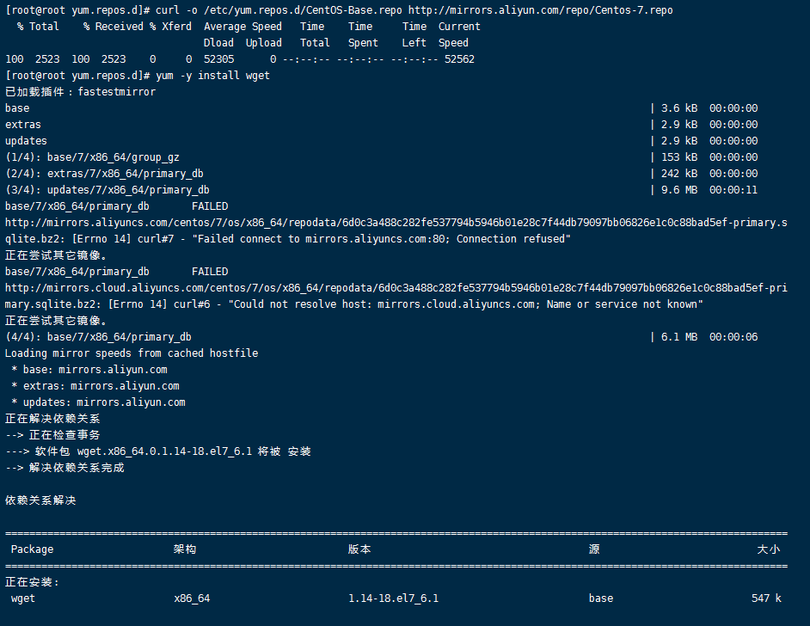Click the 'yum -y install wget' command
The image size is (810, 626).
(212, 76)
